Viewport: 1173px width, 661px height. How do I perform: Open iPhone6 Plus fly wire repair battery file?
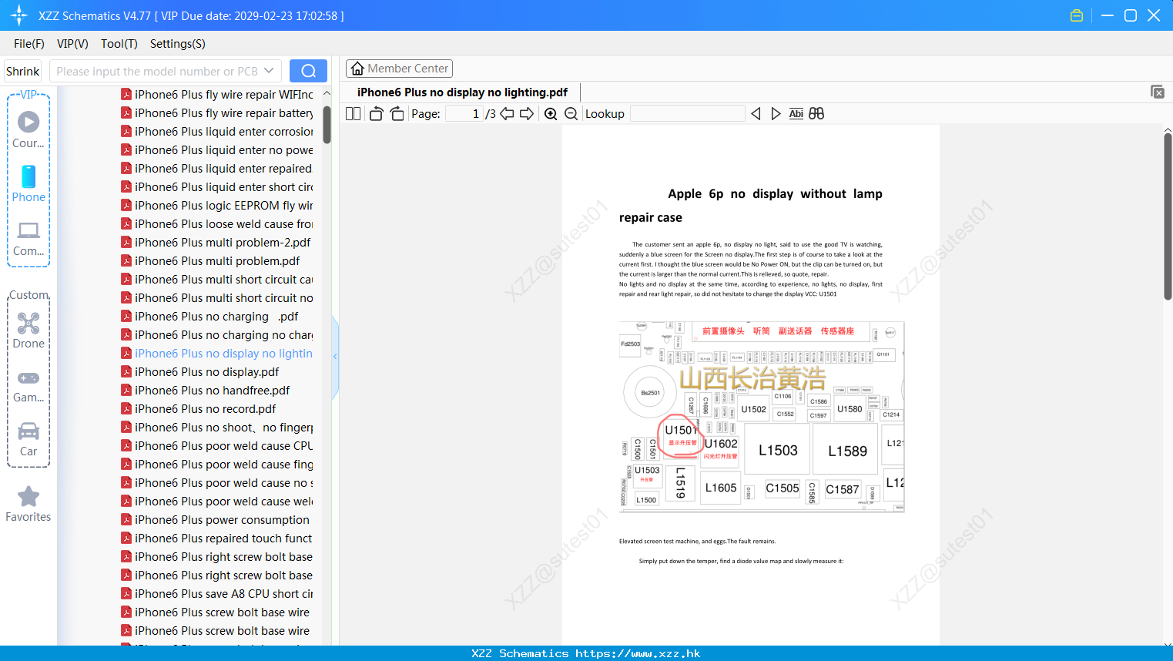pos(217,113)
